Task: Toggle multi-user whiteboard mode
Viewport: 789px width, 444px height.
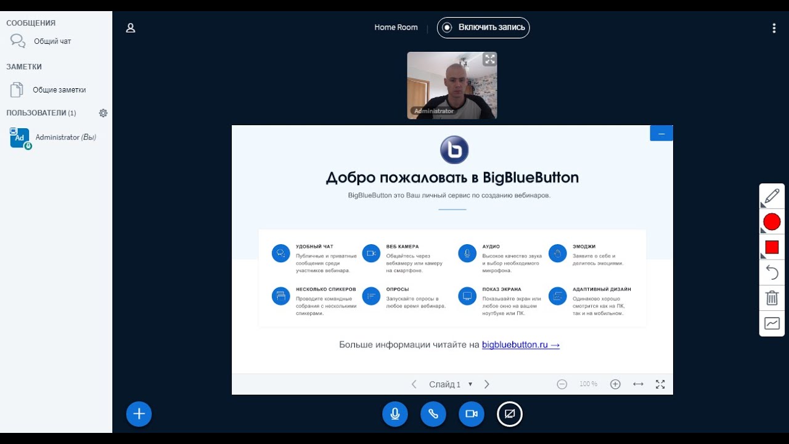Action: [x=772, y=323]
